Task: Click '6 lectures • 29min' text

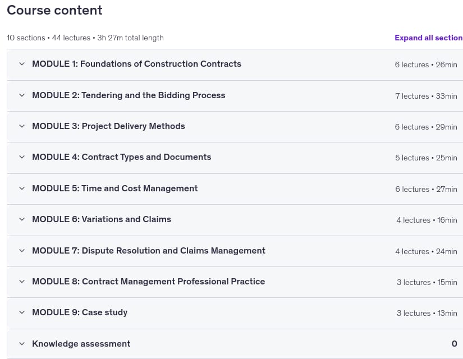Action: tap(426, 127)
